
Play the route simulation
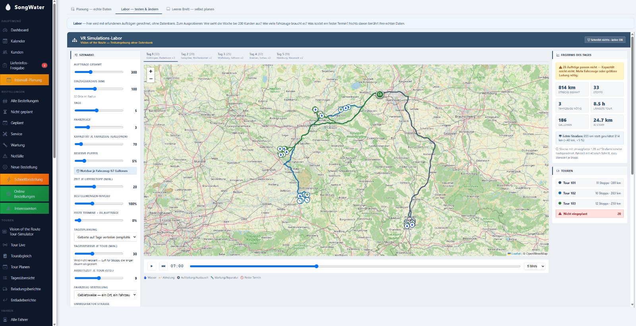pos(151,266)
